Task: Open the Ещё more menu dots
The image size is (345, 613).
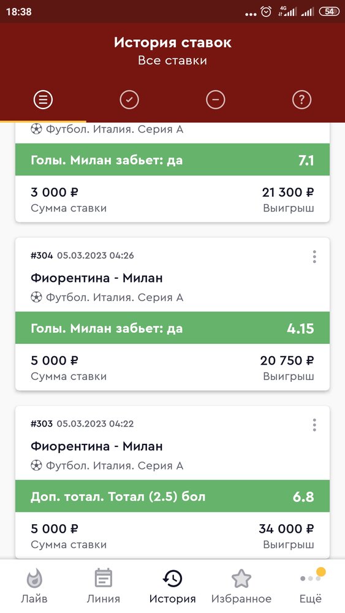Action: click(x=311, y=586)
